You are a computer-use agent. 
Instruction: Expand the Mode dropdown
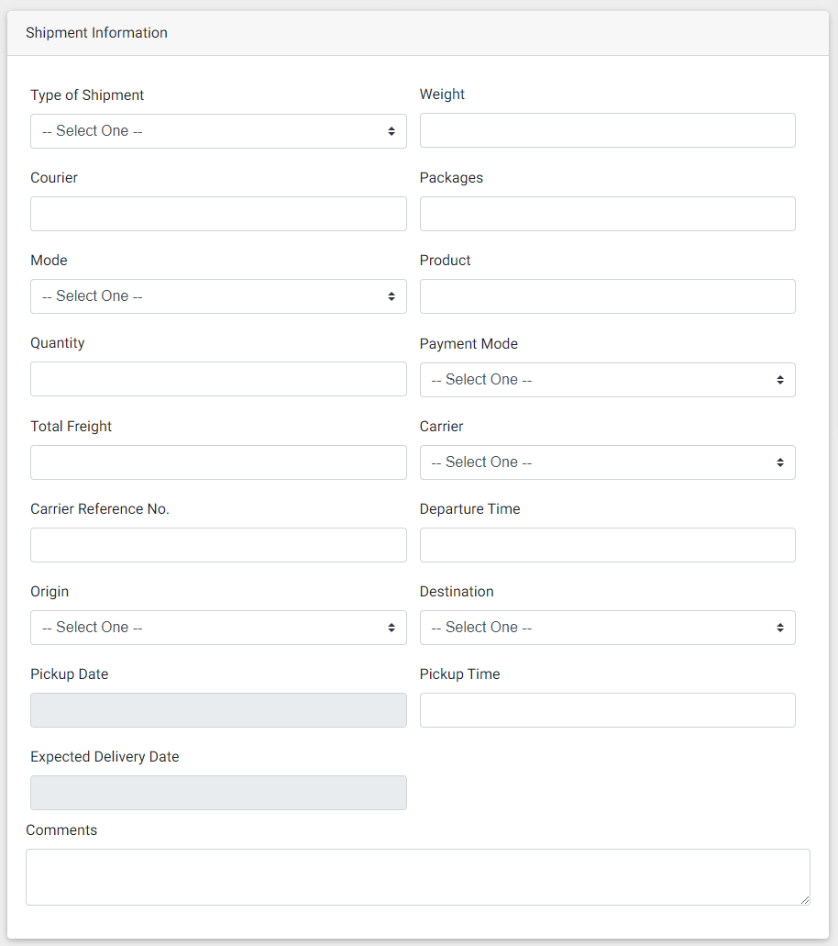[218, 296]
